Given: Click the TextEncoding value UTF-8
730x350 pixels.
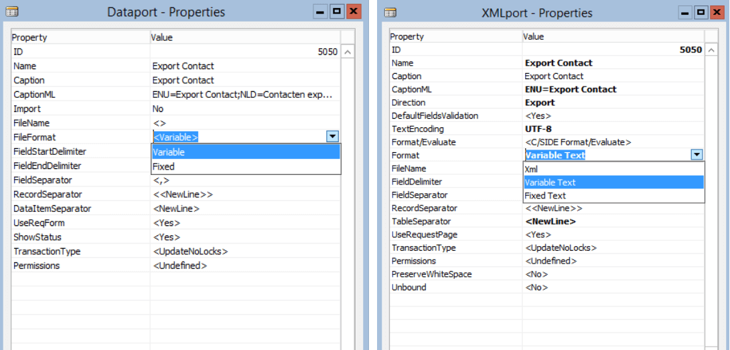Looking at the screenshot, I should (x=538, y=129).
